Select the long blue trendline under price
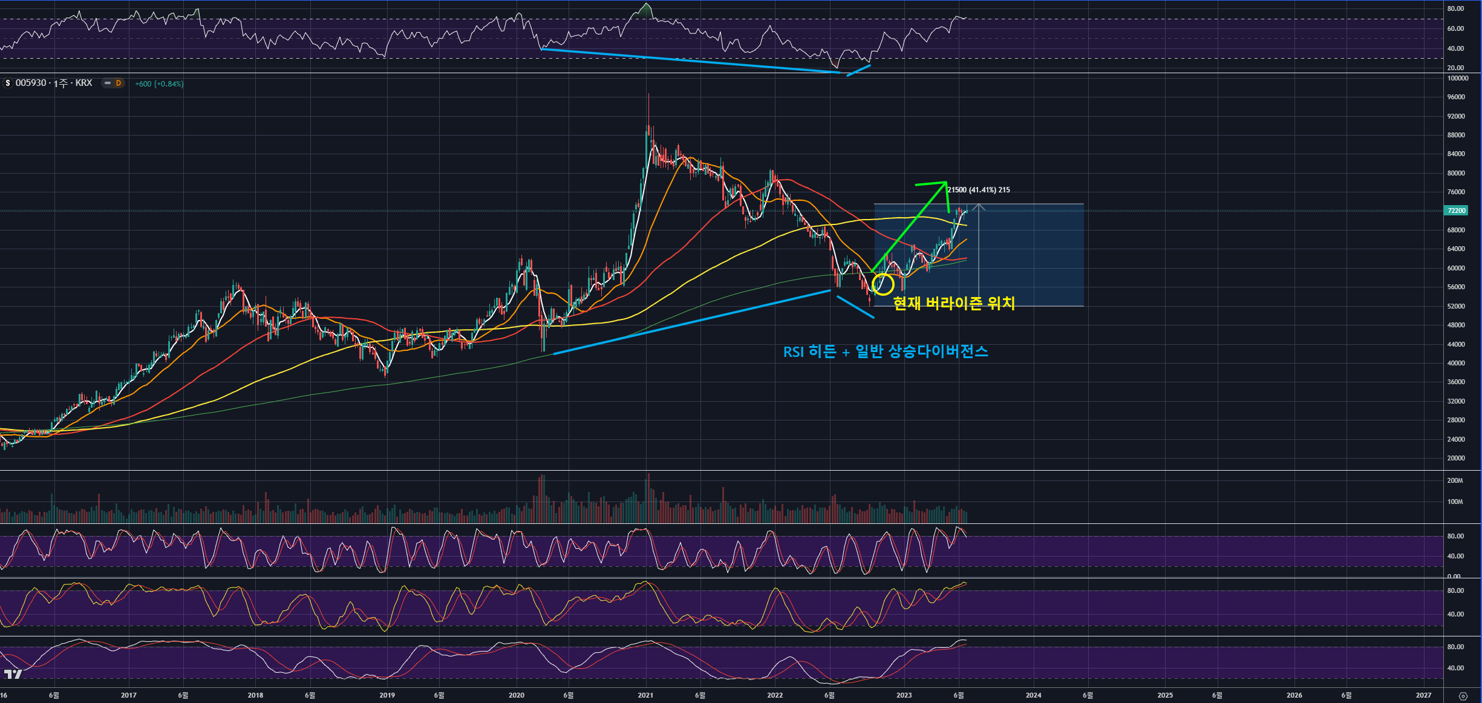The image size is (1482, 703). click(x=692, y=322)
